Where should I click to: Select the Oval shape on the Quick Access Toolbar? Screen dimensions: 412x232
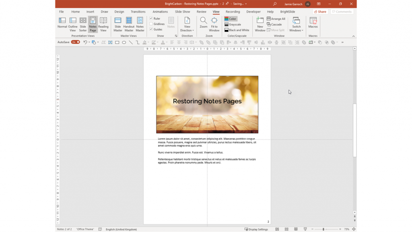coord(124,42)
